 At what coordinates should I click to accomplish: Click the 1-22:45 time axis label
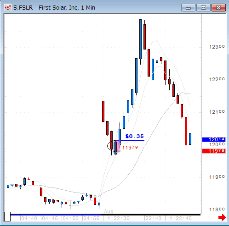tap(181, 218)
